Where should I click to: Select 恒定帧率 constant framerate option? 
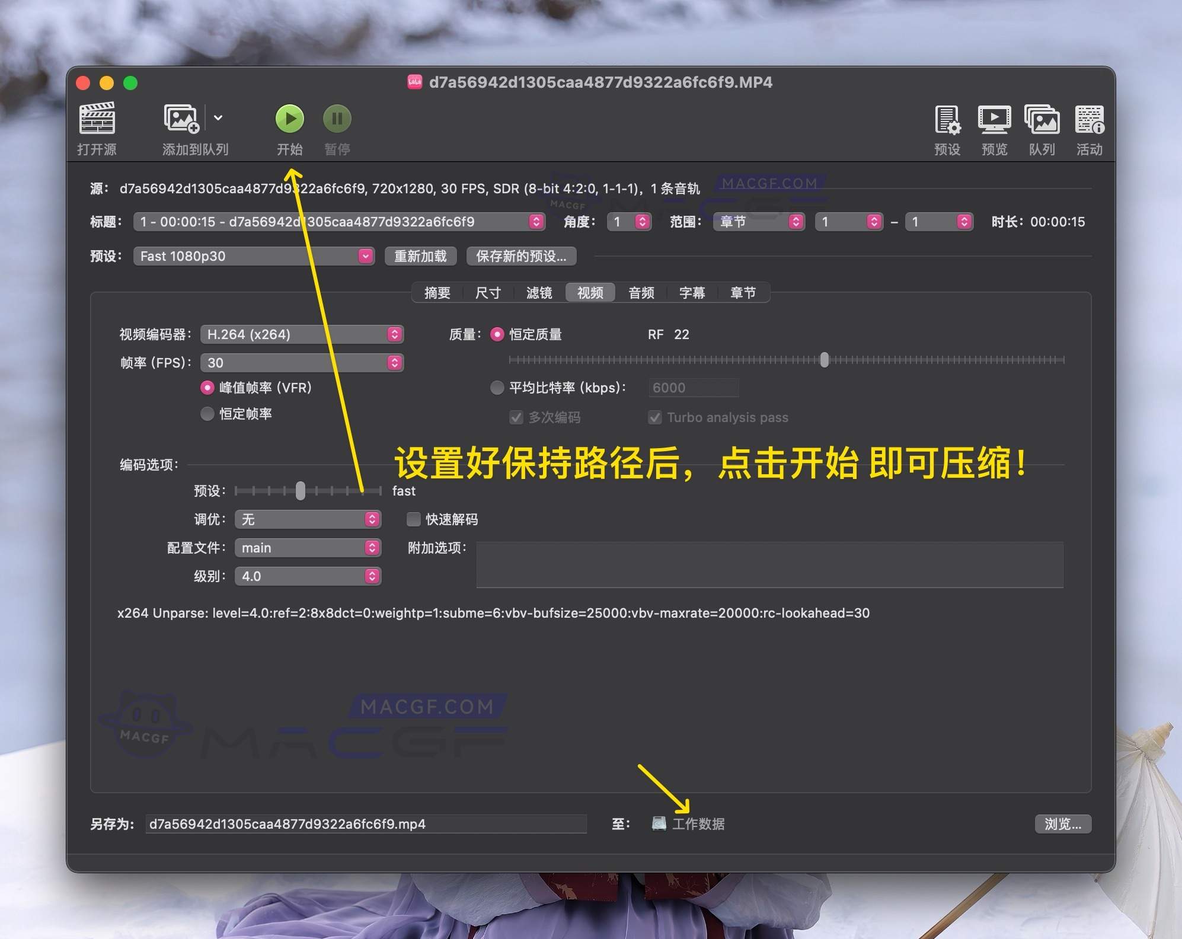[x=207, y=414]
